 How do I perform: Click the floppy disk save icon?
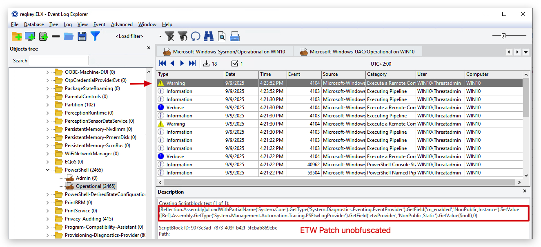click(x=82, y=36)
